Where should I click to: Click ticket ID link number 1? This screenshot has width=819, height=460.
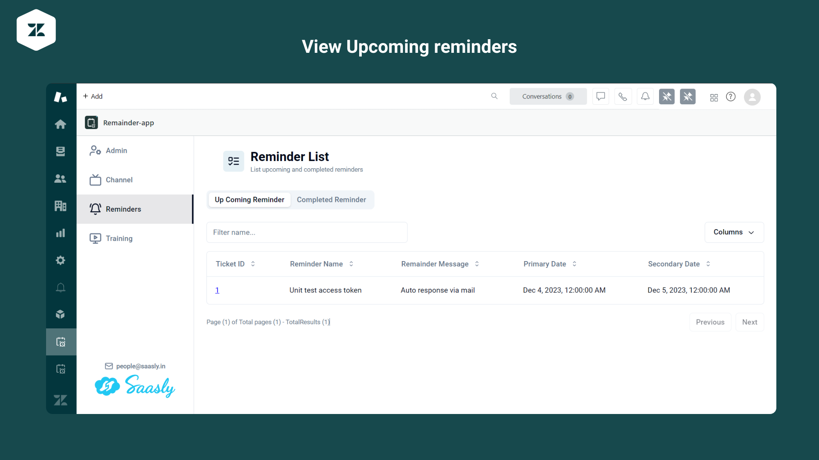click(217, 290)
